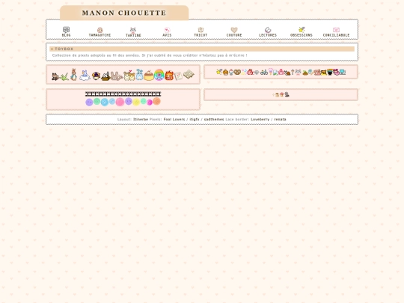
Task: Click the blue computer mini pixel
Action: (x=343, y=72)
